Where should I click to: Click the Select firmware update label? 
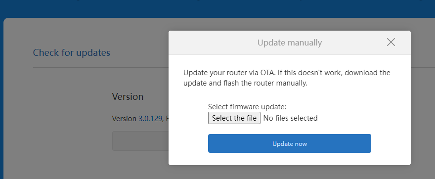pos(247,107)
